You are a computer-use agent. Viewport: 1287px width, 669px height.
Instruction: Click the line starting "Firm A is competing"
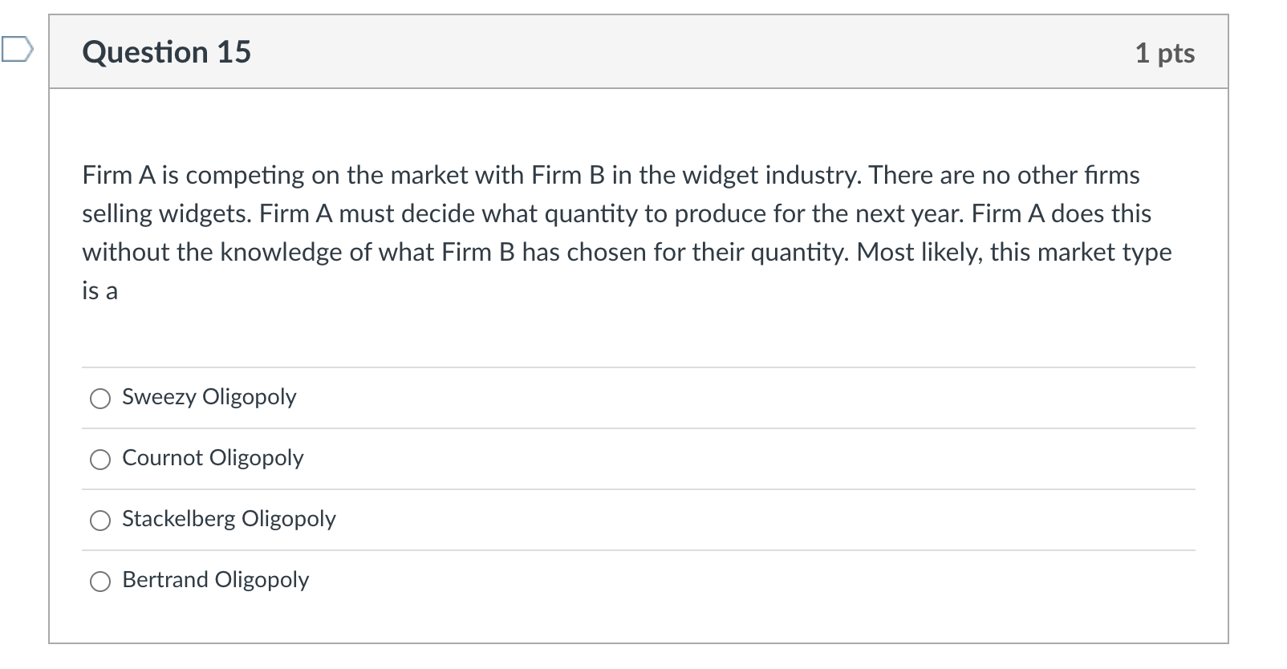(x=610, y=175)
